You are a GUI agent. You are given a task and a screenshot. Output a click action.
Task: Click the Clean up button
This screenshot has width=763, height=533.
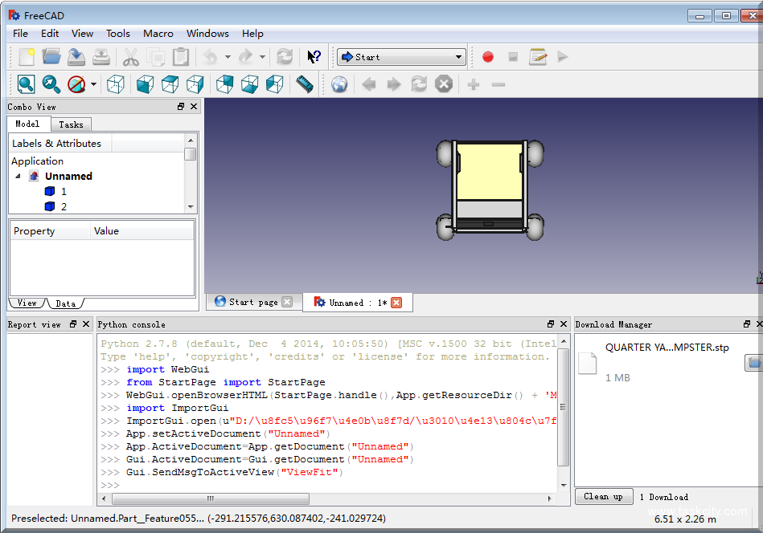(x=603, y=497)
